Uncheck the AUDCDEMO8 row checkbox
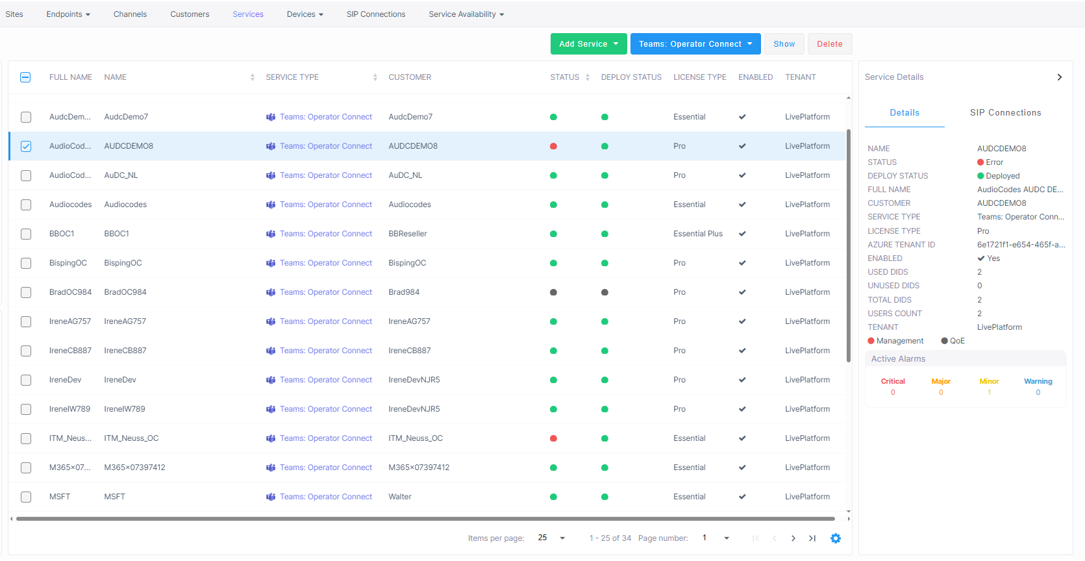This screenshot has width=1085, height=561. tap(26, 146)
